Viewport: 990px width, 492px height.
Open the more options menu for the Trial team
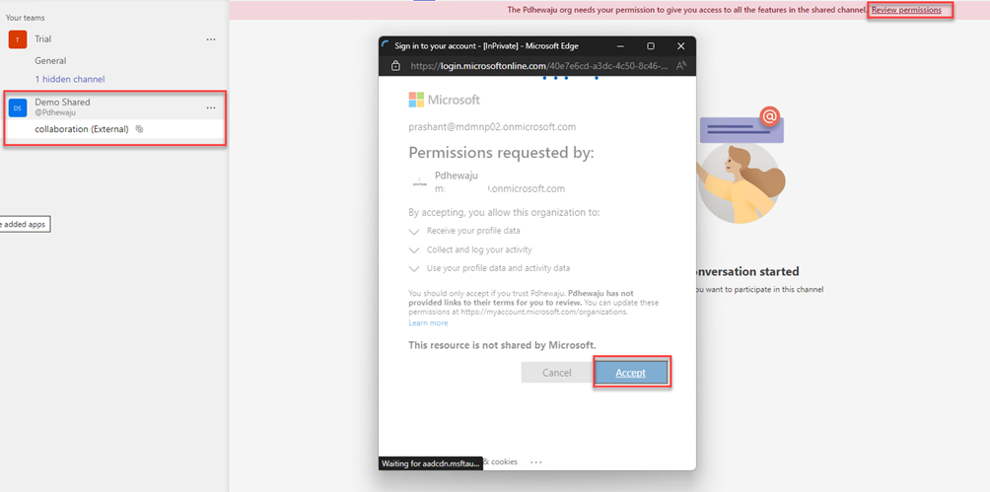(211, 39)
